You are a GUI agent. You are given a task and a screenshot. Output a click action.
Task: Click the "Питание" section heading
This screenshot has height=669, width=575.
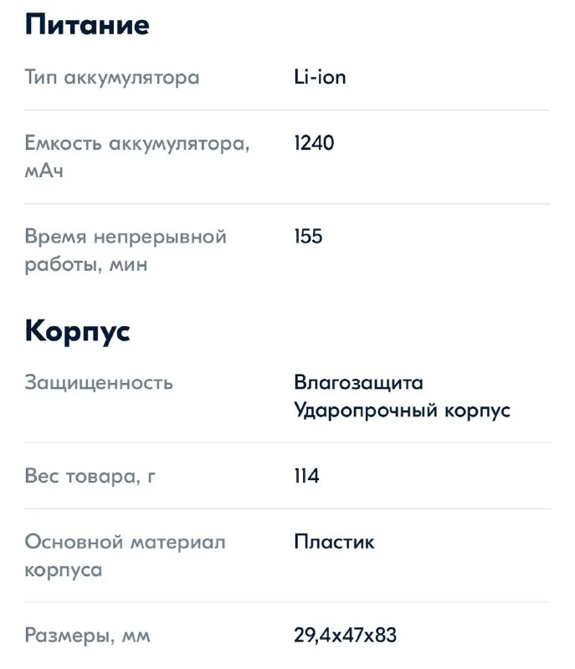pyautogui.click(x=87, y=24)
